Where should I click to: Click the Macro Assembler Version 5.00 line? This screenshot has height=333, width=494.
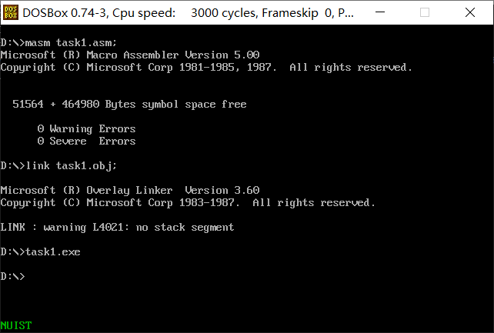tap(130, 55)
